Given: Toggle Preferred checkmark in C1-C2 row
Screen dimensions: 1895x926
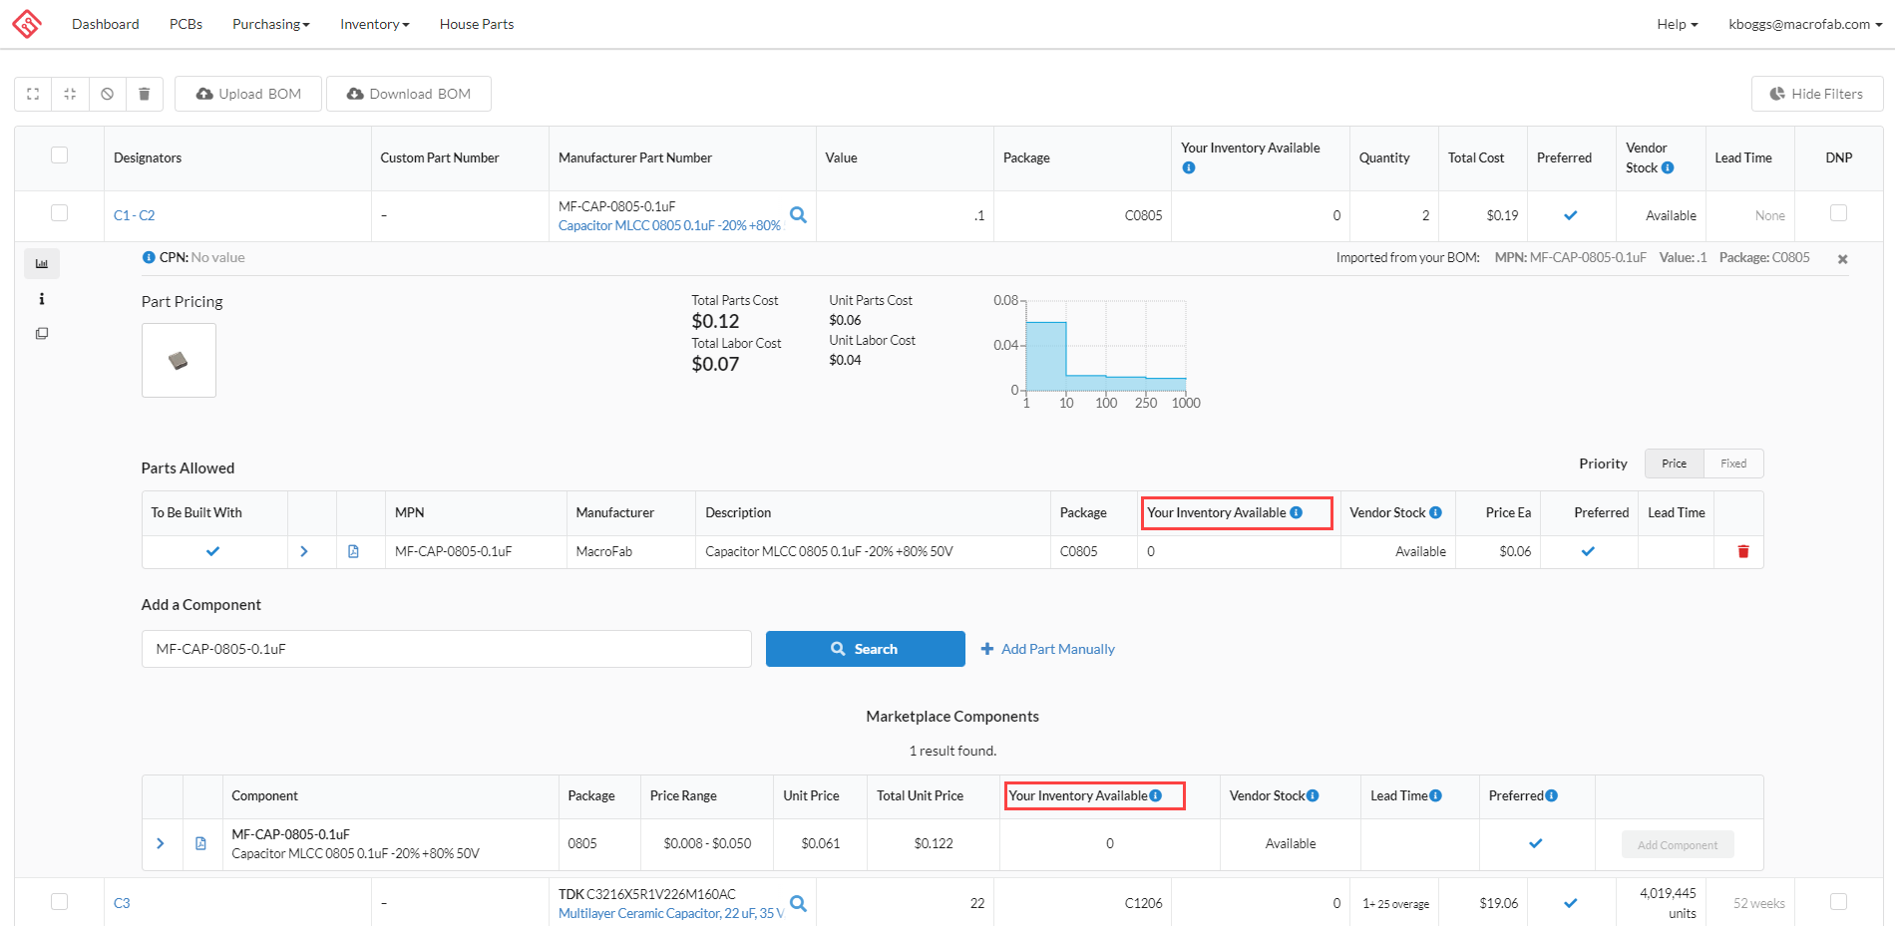Looking at the screenshot, I should click(x=1570, y=215).
